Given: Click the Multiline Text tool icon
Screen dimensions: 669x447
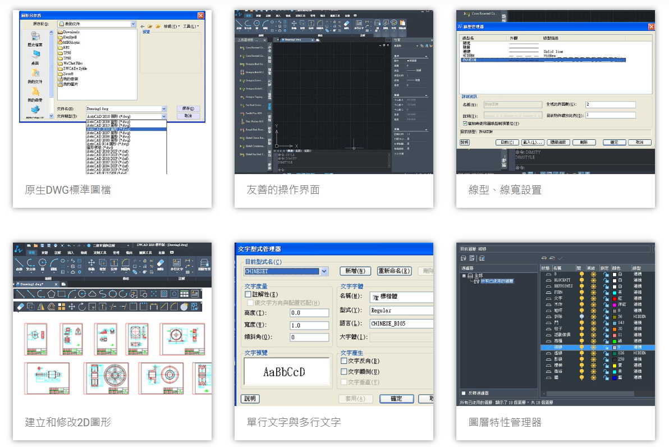Looking at the screenshot, I should [177, 263].
